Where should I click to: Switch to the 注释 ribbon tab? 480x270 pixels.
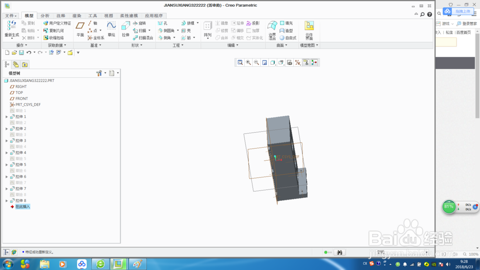60,16
